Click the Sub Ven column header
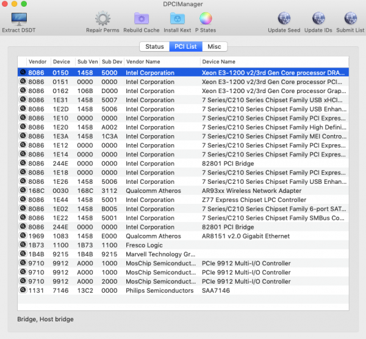Viewport: 366px width, 339px height. [x=87, y=61]
